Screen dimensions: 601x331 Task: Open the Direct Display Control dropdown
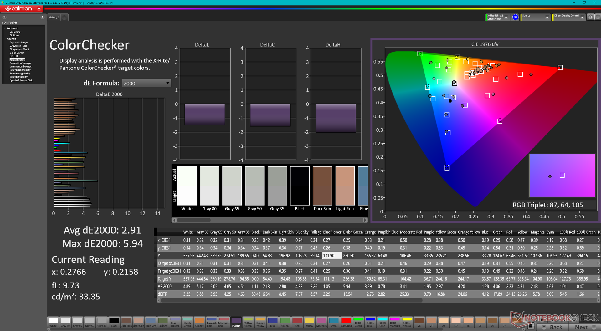point(582,18)
